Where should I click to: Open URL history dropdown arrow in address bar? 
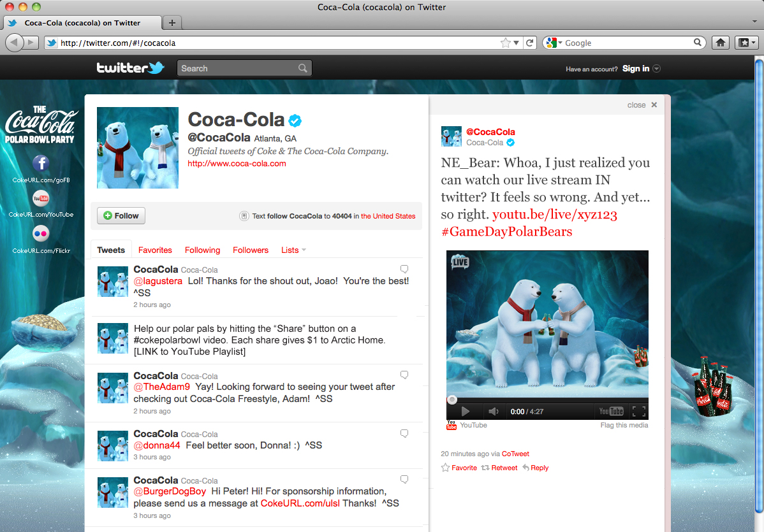click(516, 43)
